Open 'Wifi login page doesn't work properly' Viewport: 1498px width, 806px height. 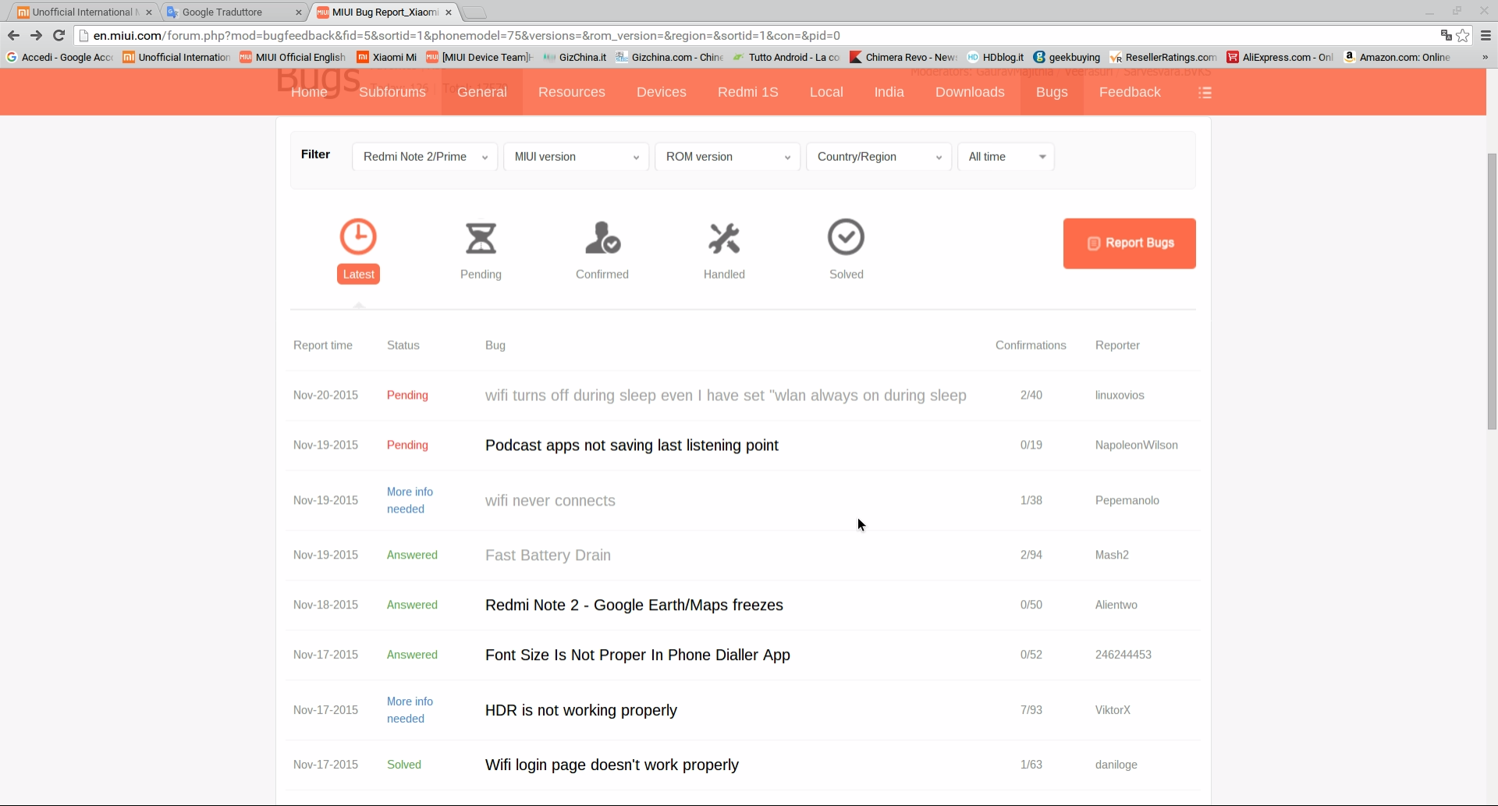coord(612,765)
